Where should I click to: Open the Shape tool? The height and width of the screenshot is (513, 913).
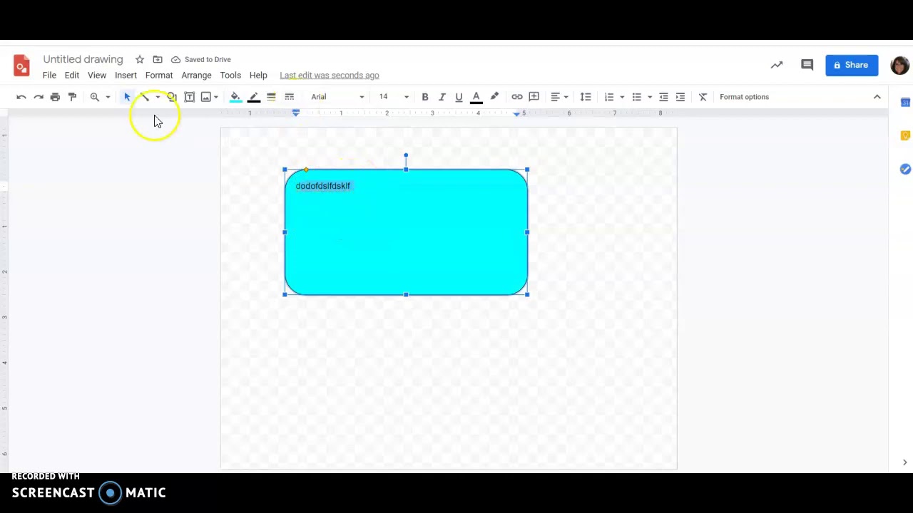172,97
